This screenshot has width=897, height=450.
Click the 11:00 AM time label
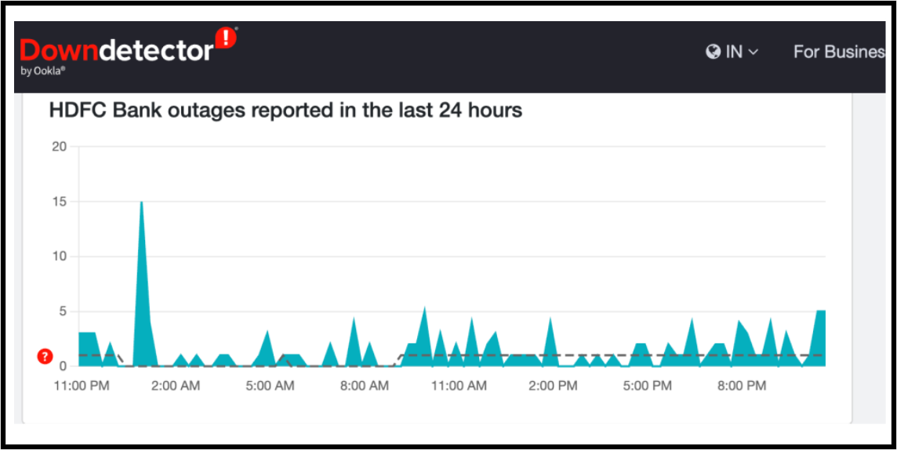click(x=459, y=386)
